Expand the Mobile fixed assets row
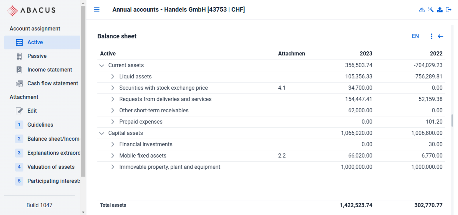 pyautogui.click(x=112, y=156)
